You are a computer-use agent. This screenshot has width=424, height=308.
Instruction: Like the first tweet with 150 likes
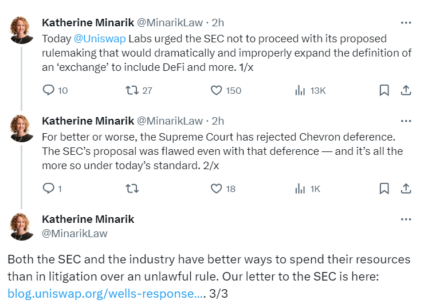click(x=216, y=90)
